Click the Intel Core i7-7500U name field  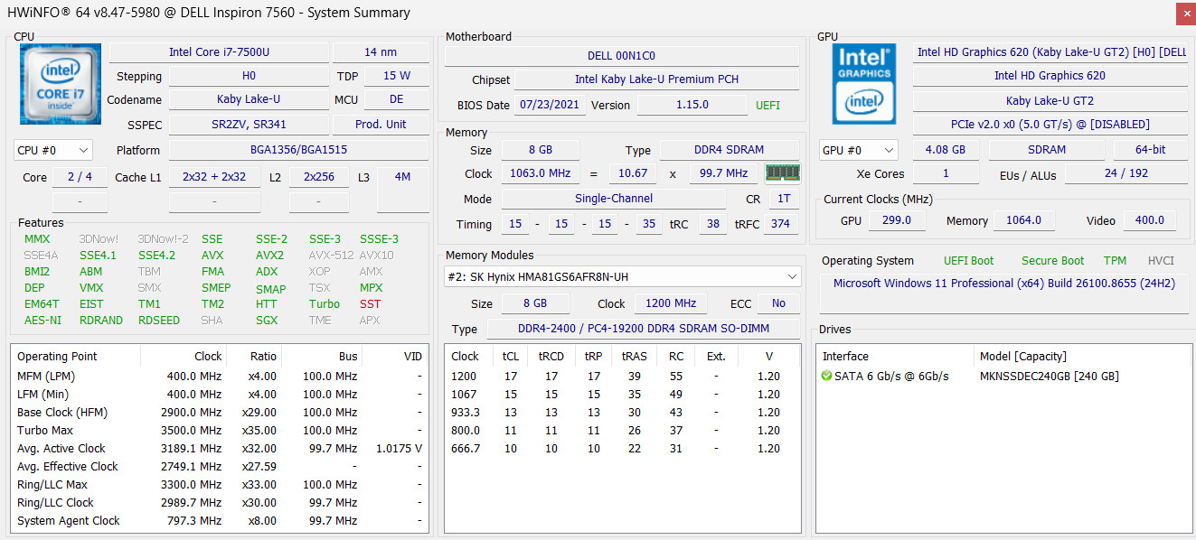tap(219, 52)
